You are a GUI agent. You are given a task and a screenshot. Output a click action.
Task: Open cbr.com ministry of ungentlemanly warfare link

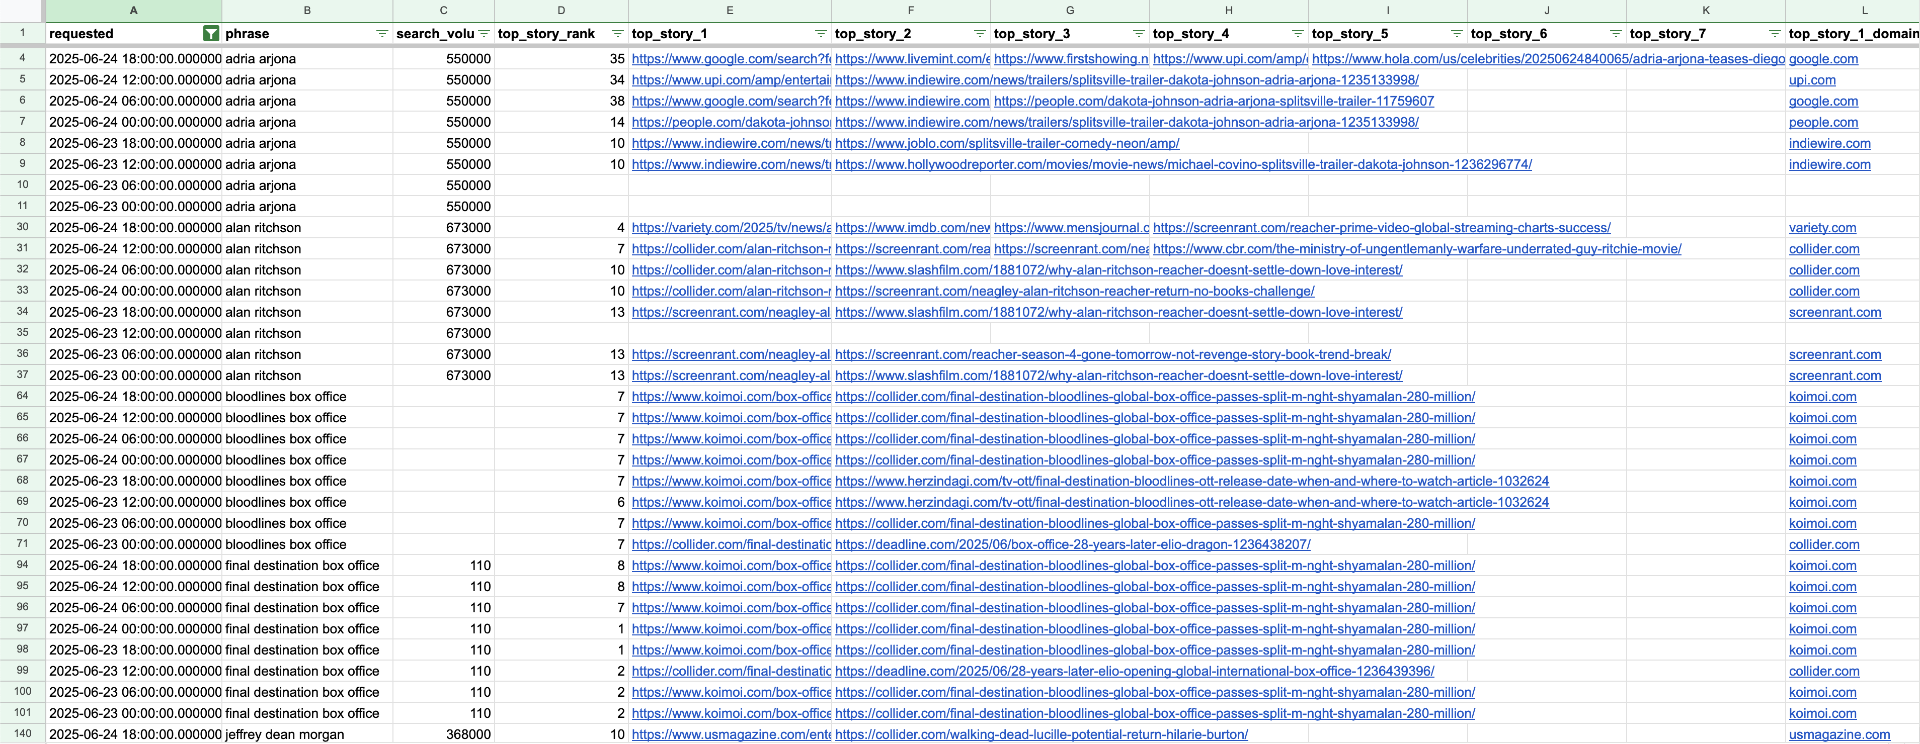[x=1417, y=249]
